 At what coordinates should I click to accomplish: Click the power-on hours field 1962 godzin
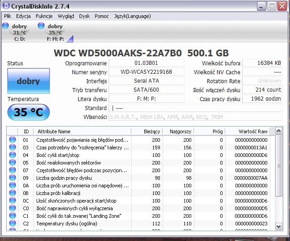262,99
